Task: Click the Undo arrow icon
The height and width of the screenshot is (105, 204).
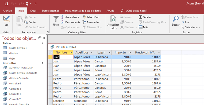Action: click(x=13, y=4)
